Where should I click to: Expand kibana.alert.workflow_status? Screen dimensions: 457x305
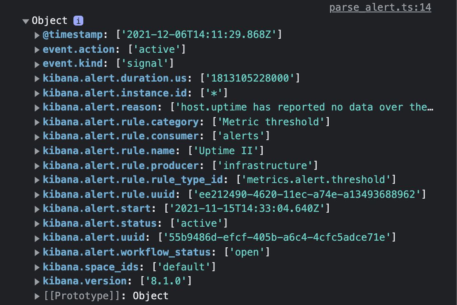(37, 252)
